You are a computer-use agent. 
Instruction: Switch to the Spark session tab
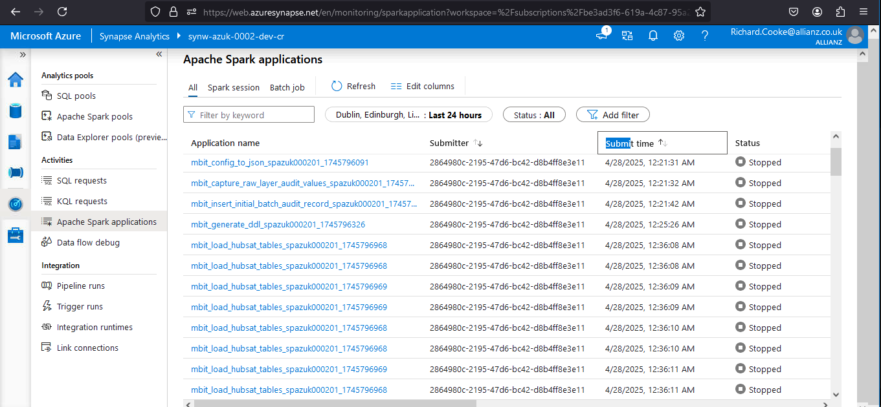tap(234, 87)
